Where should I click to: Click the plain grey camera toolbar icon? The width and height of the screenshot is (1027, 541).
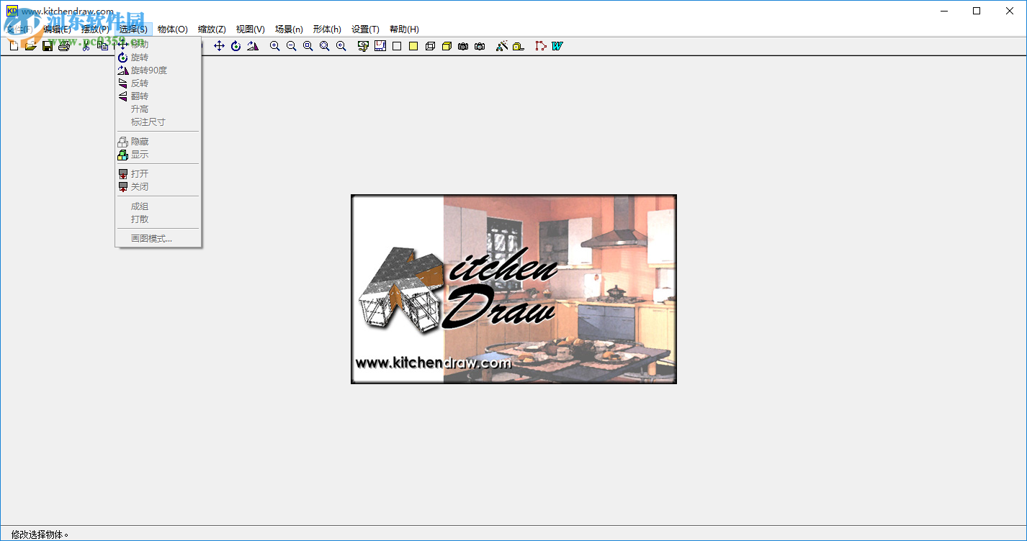click(480, 46)
